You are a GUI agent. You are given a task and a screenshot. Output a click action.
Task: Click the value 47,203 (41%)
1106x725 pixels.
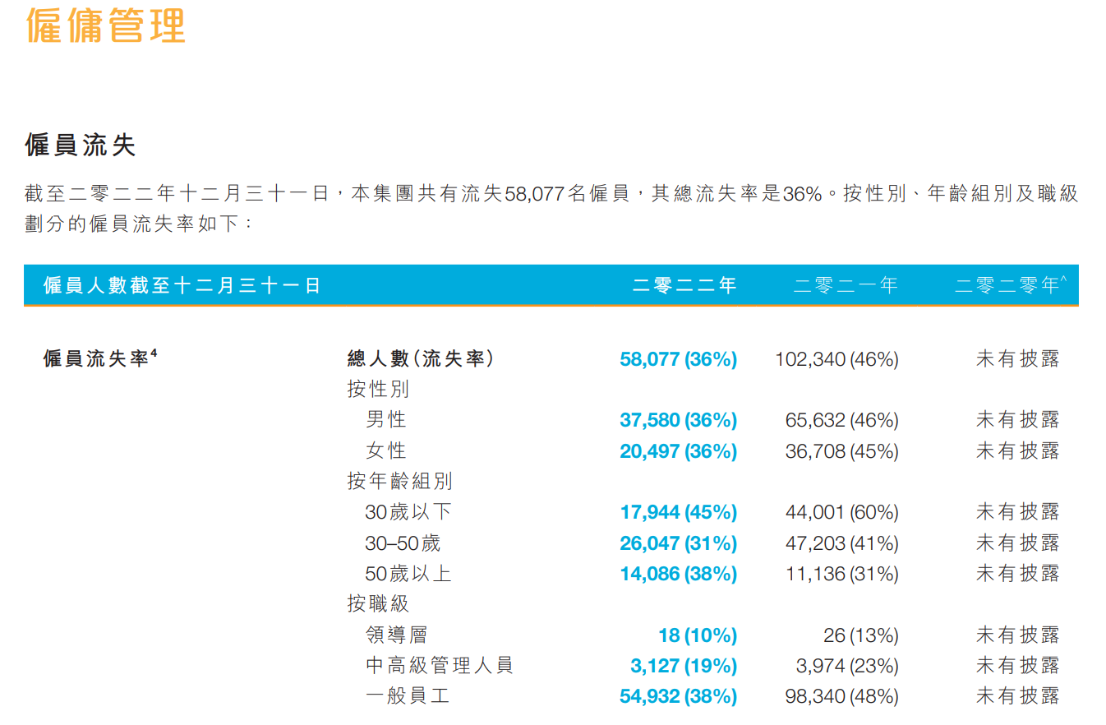click(842, 543)
